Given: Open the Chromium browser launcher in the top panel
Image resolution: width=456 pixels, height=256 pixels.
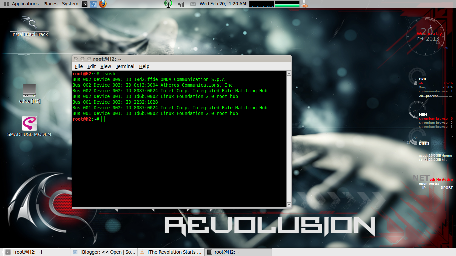Looking at the screenshot, I should coord(93,4).
